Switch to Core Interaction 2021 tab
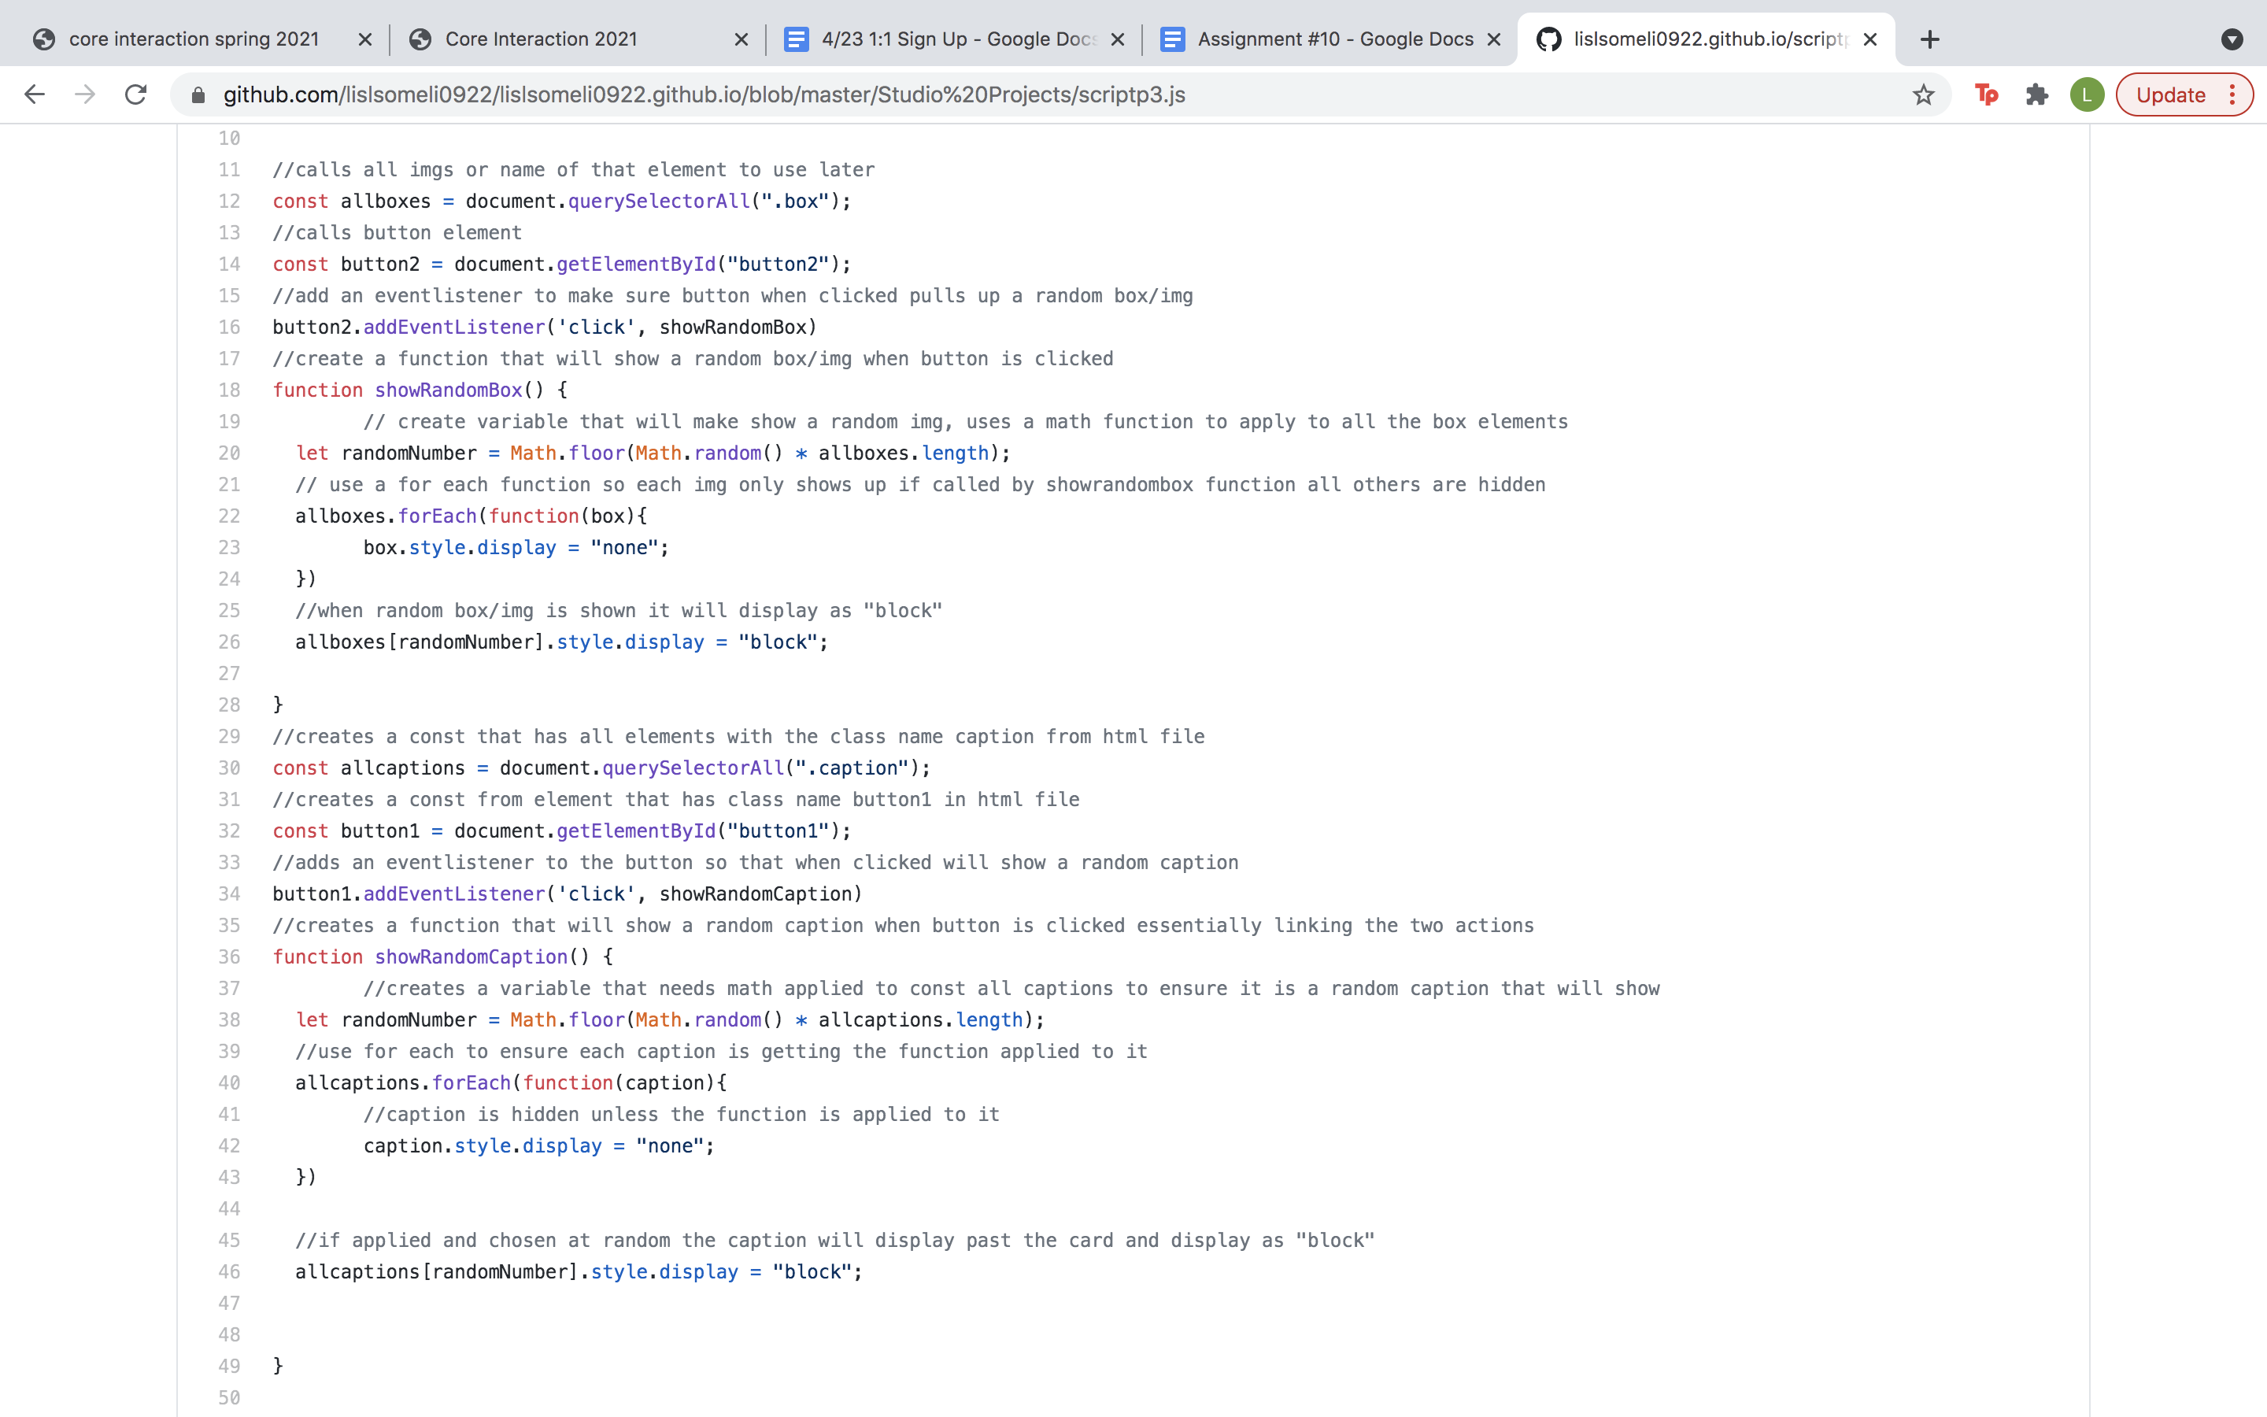The image size is (2267, 1417). pos(542,39)
